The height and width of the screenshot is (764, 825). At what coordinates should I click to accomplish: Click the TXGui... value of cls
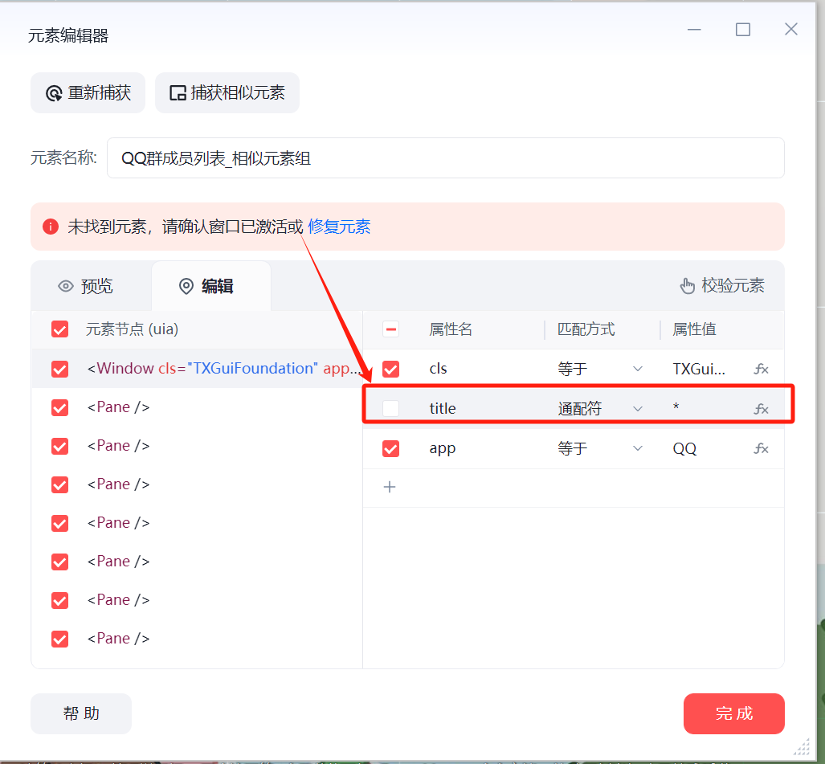tap(699, 369)
